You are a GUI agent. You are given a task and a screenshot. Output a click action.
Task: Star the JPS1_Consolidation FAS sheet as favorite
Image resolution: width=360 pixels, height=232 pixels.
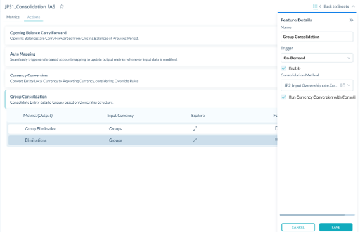61,6
